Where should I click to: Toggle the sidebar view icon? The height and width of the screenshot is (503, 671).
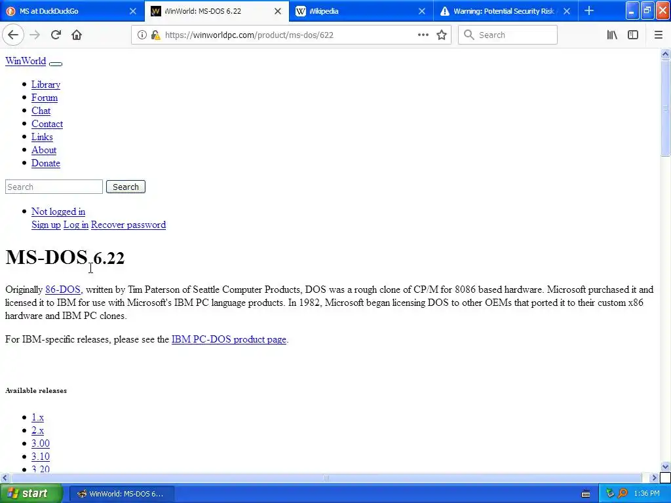633,35
